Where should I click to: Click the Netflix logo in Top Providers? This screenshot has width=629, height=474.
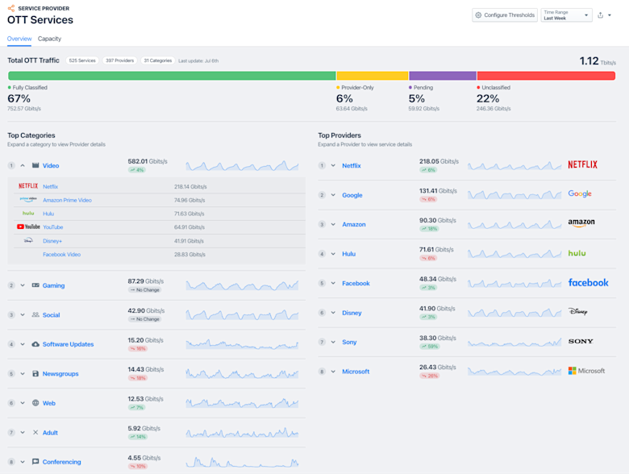582,164
